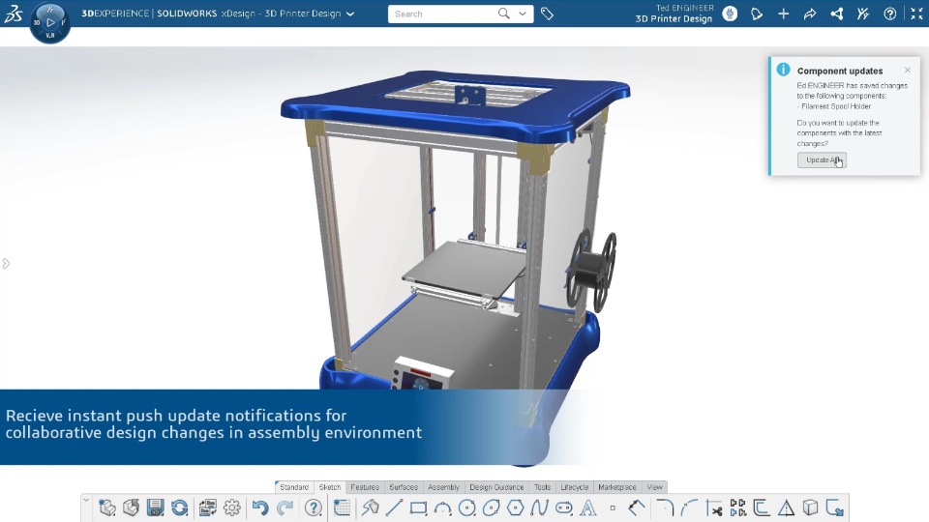Collapse the action bar chevron

(86, 501)
